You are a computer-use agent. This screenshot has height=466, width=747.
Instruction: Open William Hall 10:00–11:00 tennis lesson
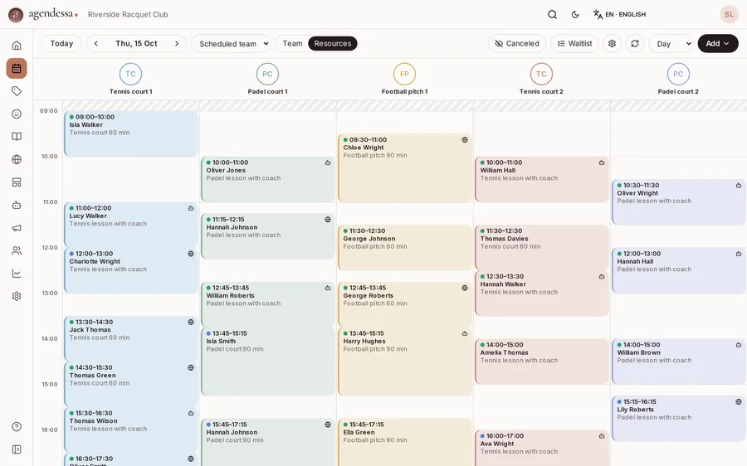point(542,179)
